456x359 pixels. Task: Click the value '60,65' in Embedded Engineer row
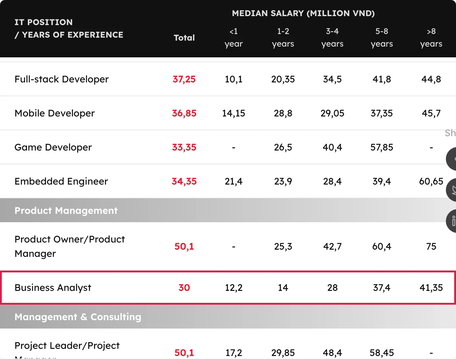coord(431,181)
